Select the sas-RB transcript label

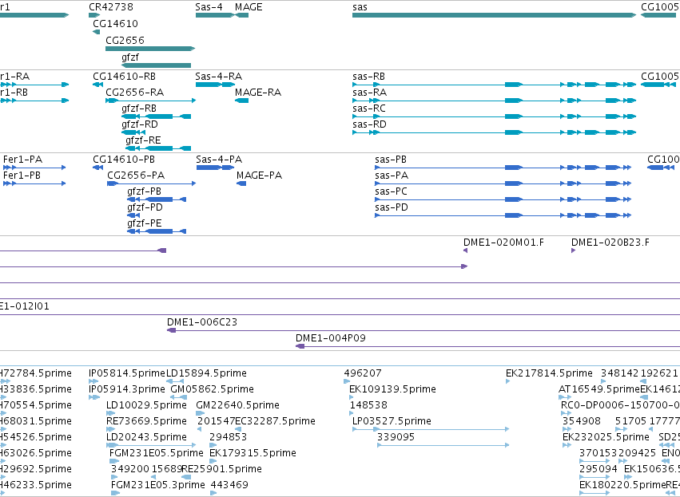tap(368, 77)
